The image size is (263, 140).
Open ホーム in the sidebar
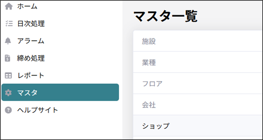tap(27, 7)
